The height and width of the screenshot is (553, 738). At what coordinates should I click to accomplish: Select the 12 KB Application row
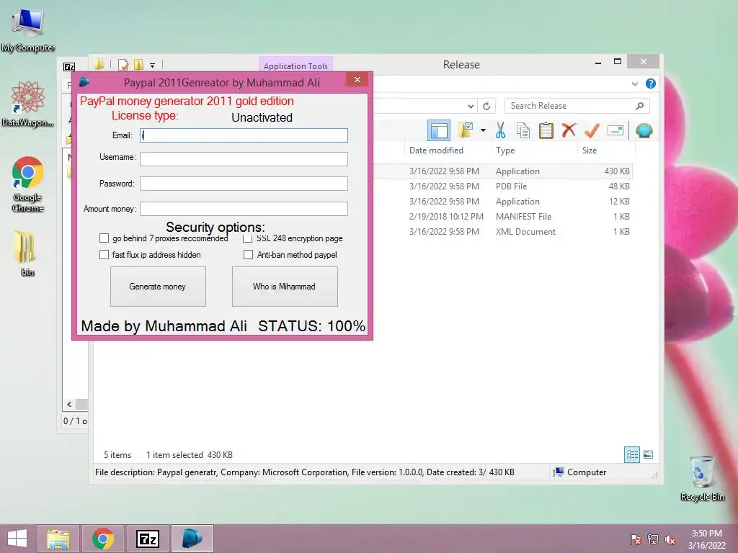coord(504,202)
